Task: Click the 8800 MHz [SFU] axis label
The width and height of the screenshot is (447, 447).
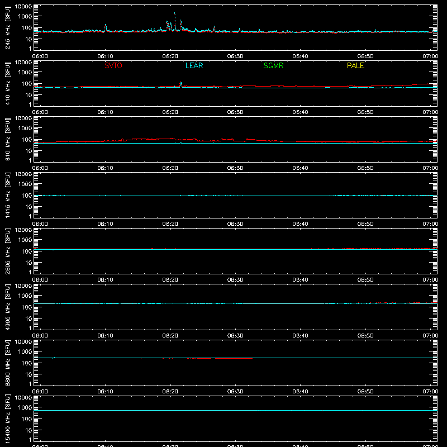Action: [x=7, y=363]
